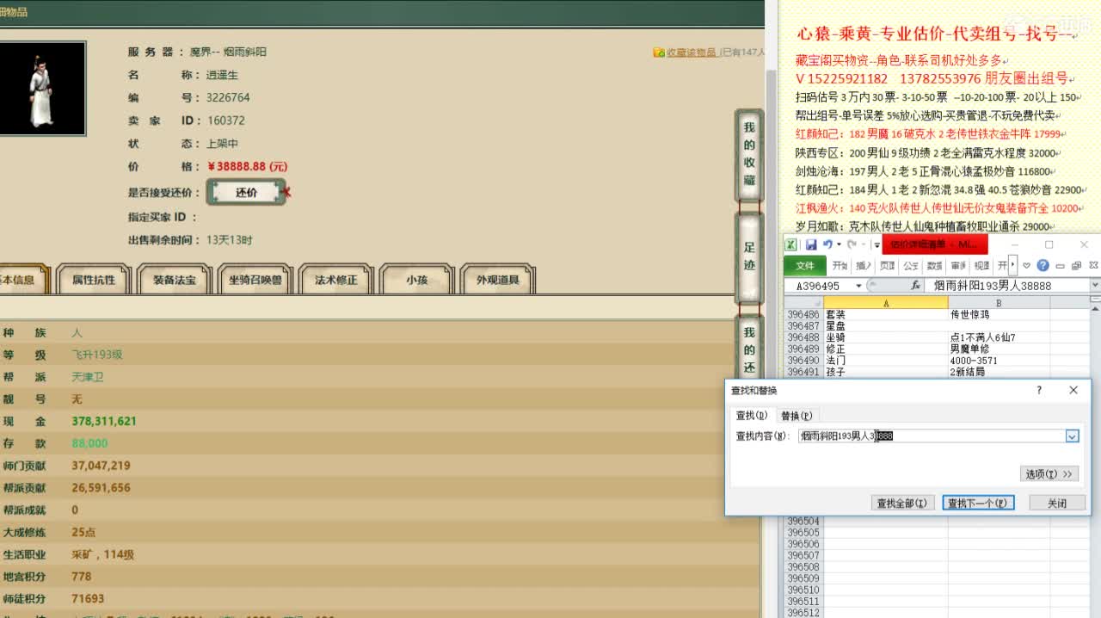Image resolution: width=1101 pixels, height=618 pixels.
Task: Click the Excel redo icon
Action: click(x=852, y=244)
